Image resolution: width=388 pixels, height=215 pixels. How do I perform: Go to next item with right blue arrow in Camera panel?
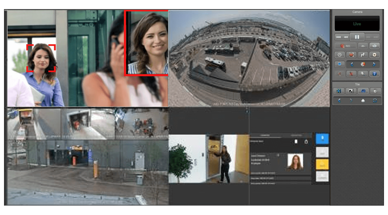pyautogui.click(x=374, y=64)
